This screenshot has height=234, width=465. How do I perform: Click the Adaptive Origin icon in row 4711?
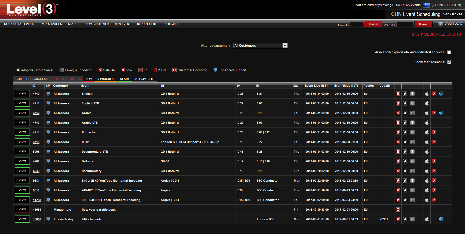click(x=405, y=103)
